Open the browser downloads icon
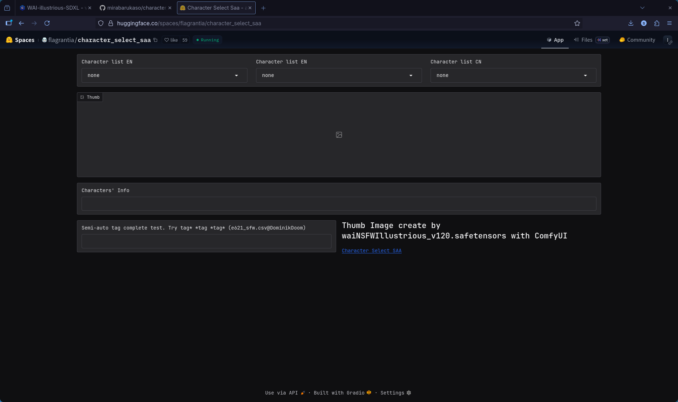The image size is (678, 402). (631, 23)
